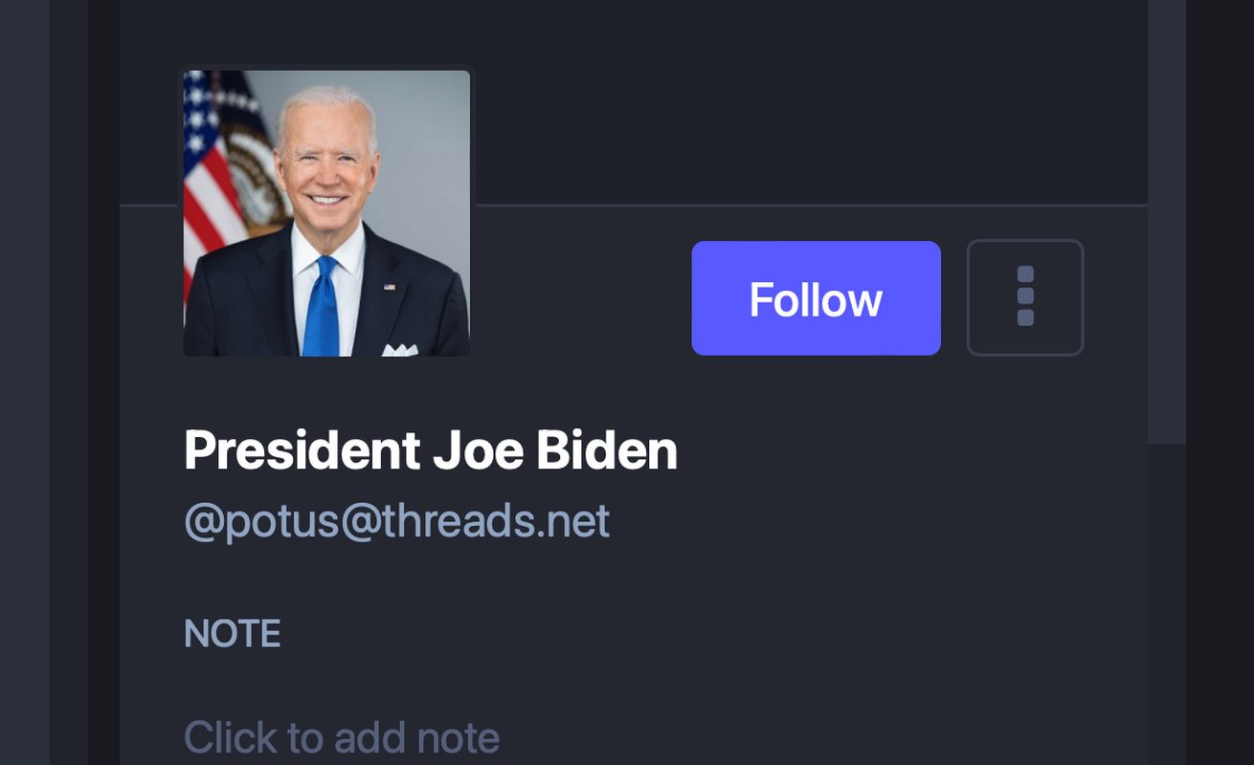Click the dark left sidebar strip
Viewport: 1254px width, 765px height.
point(25,382)
